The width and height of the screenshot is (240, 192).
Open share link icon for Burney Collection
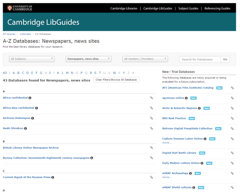pyautogui.click(x=151, y=158)
